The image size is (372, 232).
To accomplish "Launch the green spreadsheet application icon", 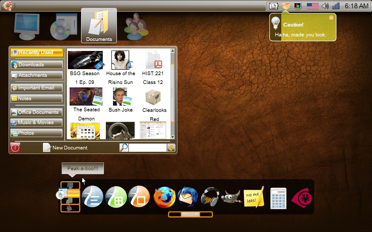I will click(x=116, y=197).
